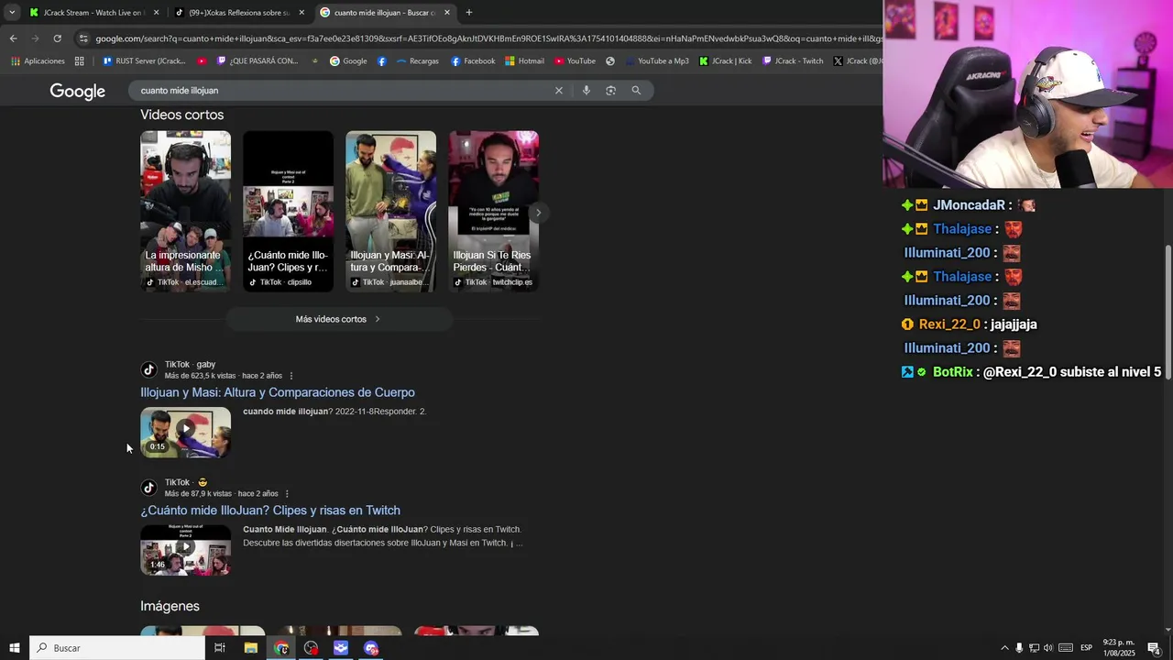1173x660 pixels.
Task: Play the 1:46 TikTok video thumbnail
Action: (x=185, y=550)
